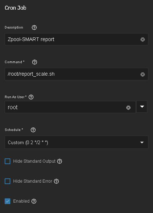Image resolution: width=153 pixels, height=213 pixels.
Task: Clear the Zpool-SMART report description text
Action: [x=143, y=40]
